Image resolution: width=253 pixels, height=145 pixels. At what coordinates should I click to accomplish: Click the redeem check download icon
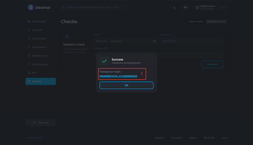click(67, 36)
